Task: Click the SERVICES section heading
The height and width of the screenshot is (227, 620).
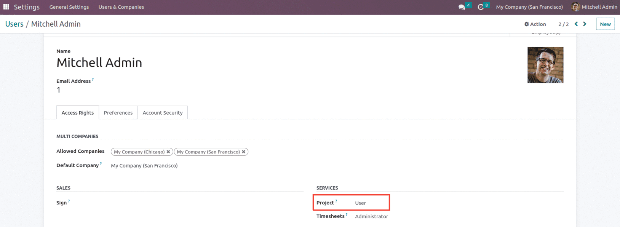Action: pos(327,188)
